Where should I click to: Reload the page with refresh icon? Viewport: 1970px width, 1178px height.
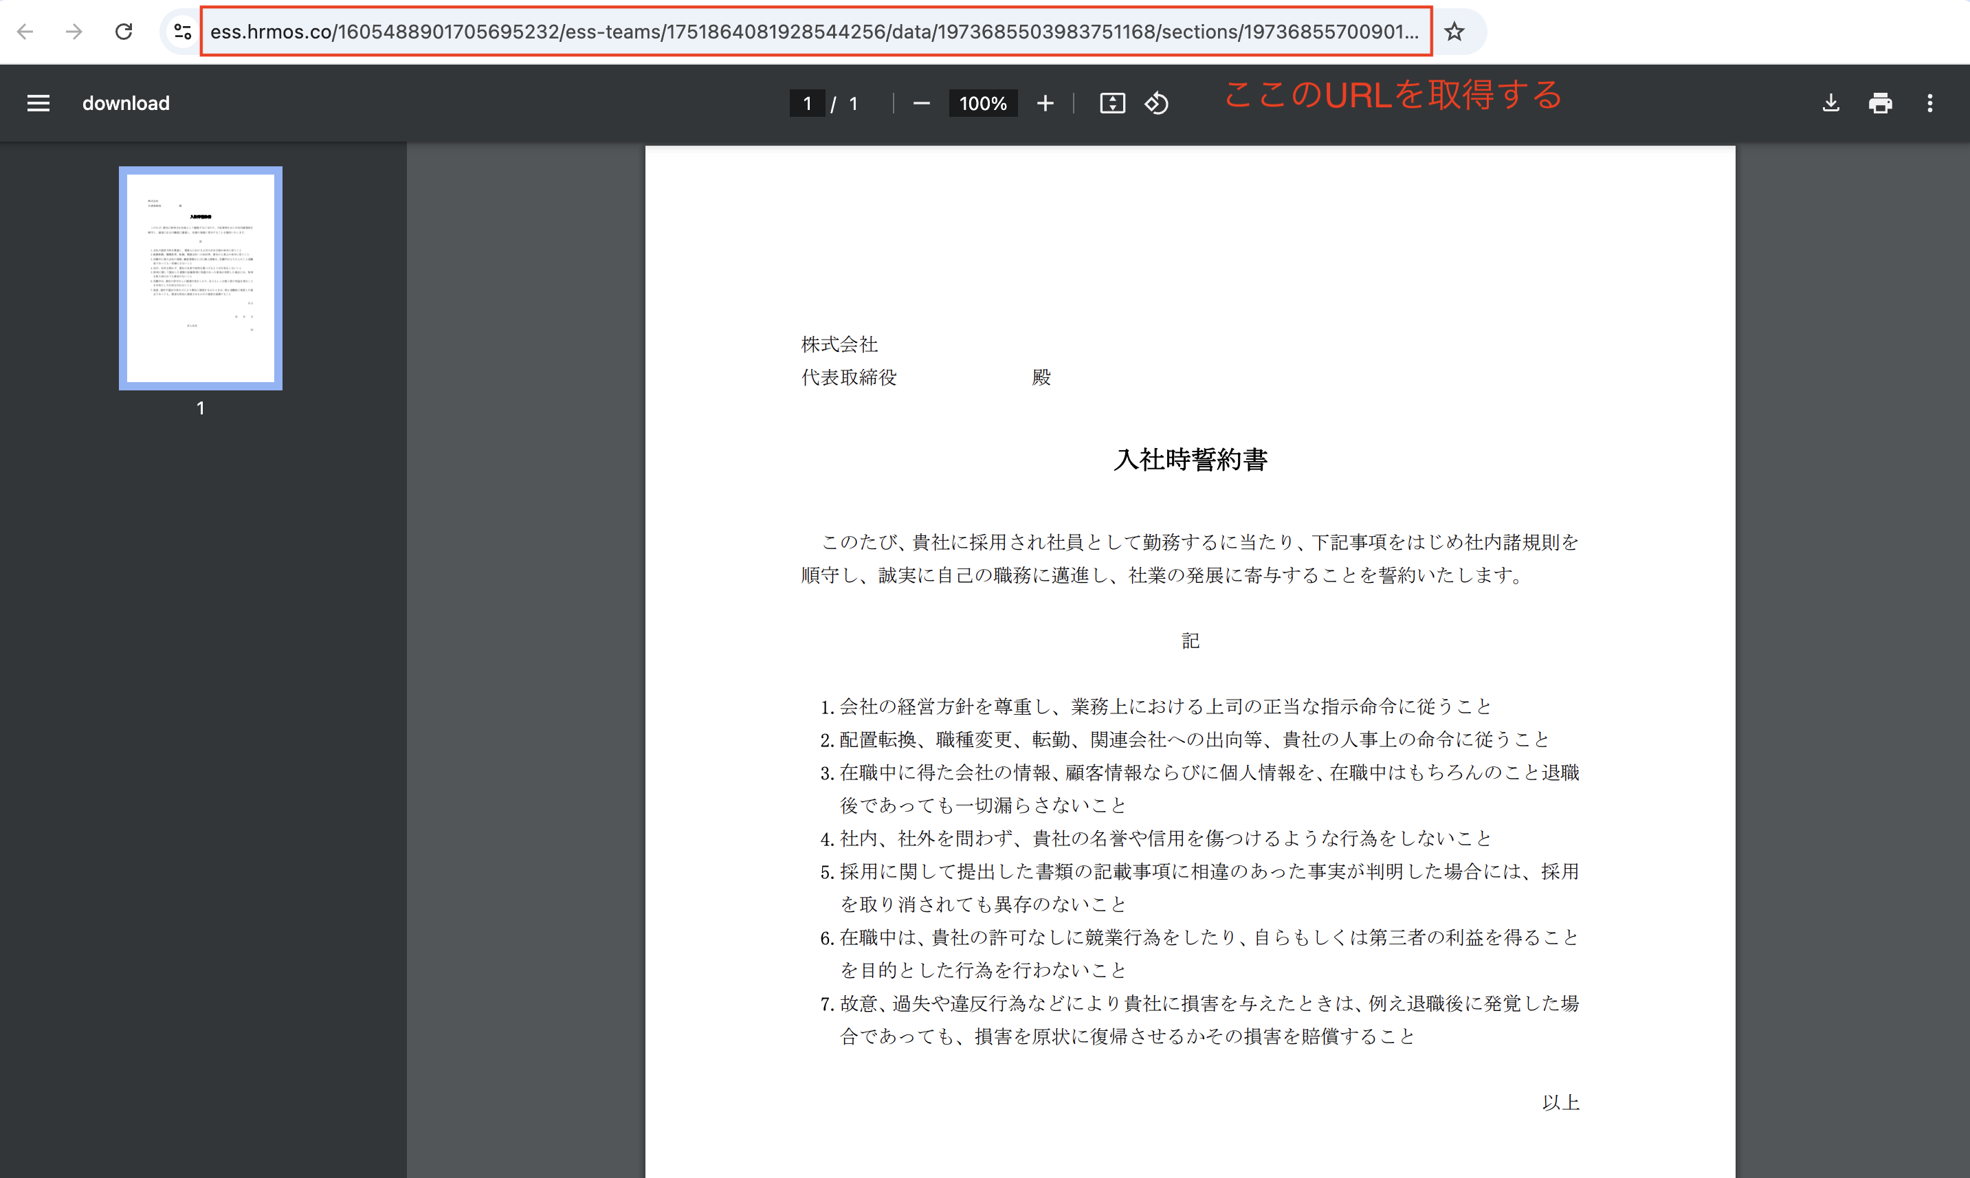pos(124,32)
